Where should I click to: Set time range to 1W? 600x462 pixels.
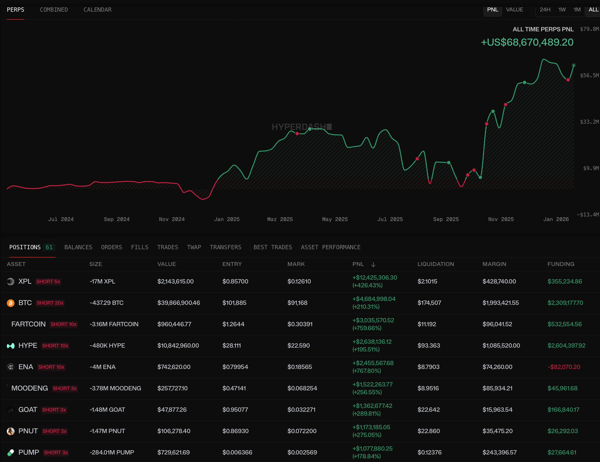pos(562,10)
